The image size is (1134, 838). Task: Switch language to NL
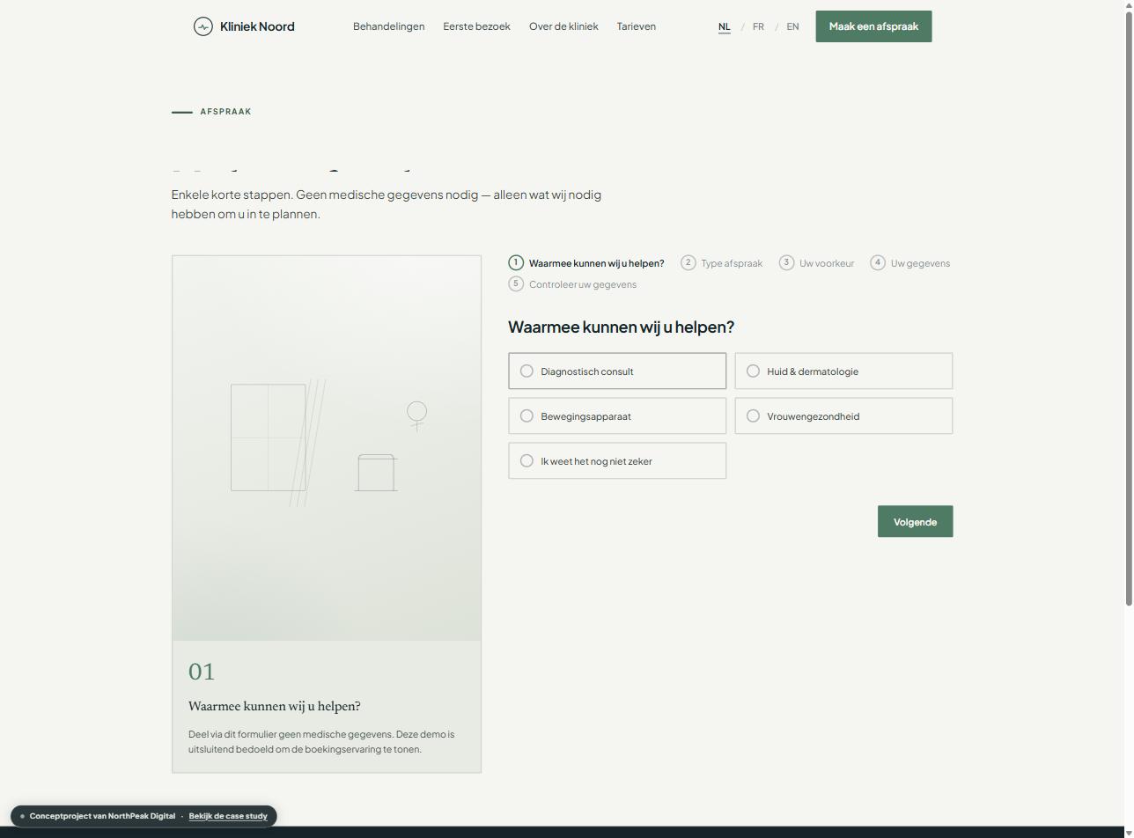tap(724, 26)
